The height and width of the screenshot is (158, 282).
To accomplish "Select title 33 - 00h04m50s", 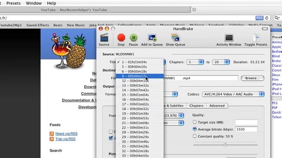I will 140,156.
